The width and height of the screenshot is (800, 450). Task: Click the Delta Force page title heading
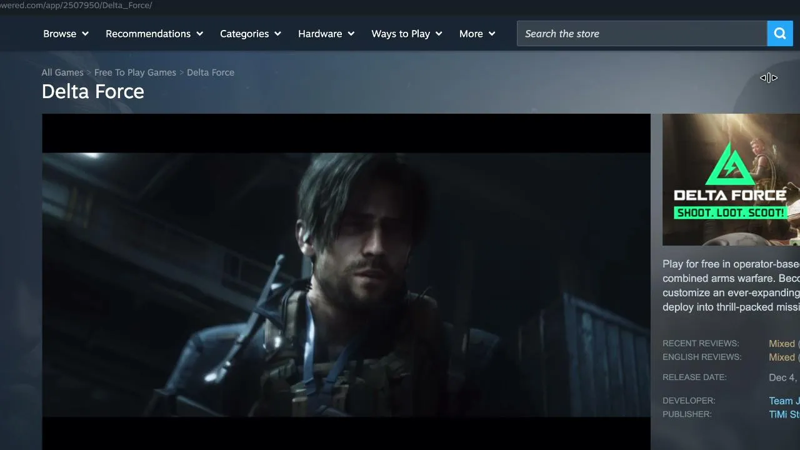(x=93, y=92)
